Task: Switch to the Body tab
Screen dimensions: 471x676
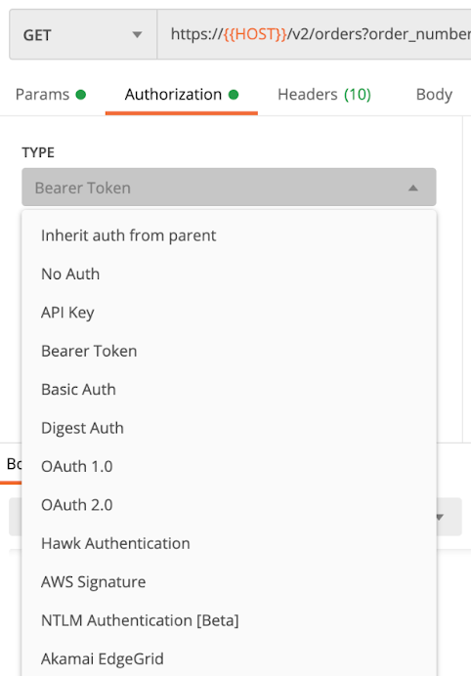Action: click(x=434, y=95)
